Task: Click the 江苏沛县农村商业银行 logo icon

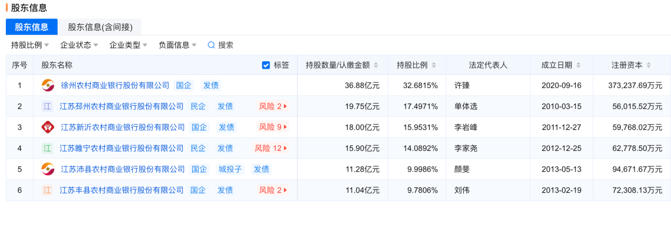Action: coord(48,169)
